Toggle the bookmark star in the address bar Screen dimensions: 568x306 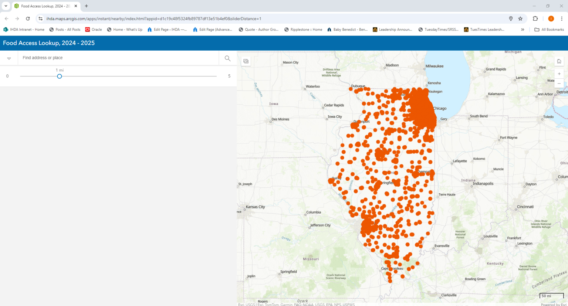(x=520, y=18)
